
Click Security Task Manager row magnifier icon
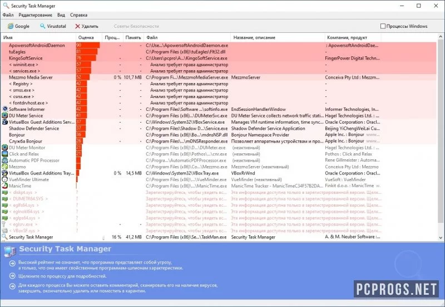(4, 237)
